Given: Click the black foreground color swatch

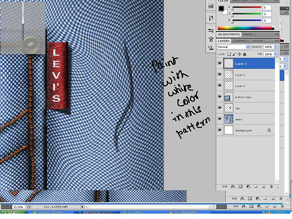Looking at the screenshot, I should 221,8.
